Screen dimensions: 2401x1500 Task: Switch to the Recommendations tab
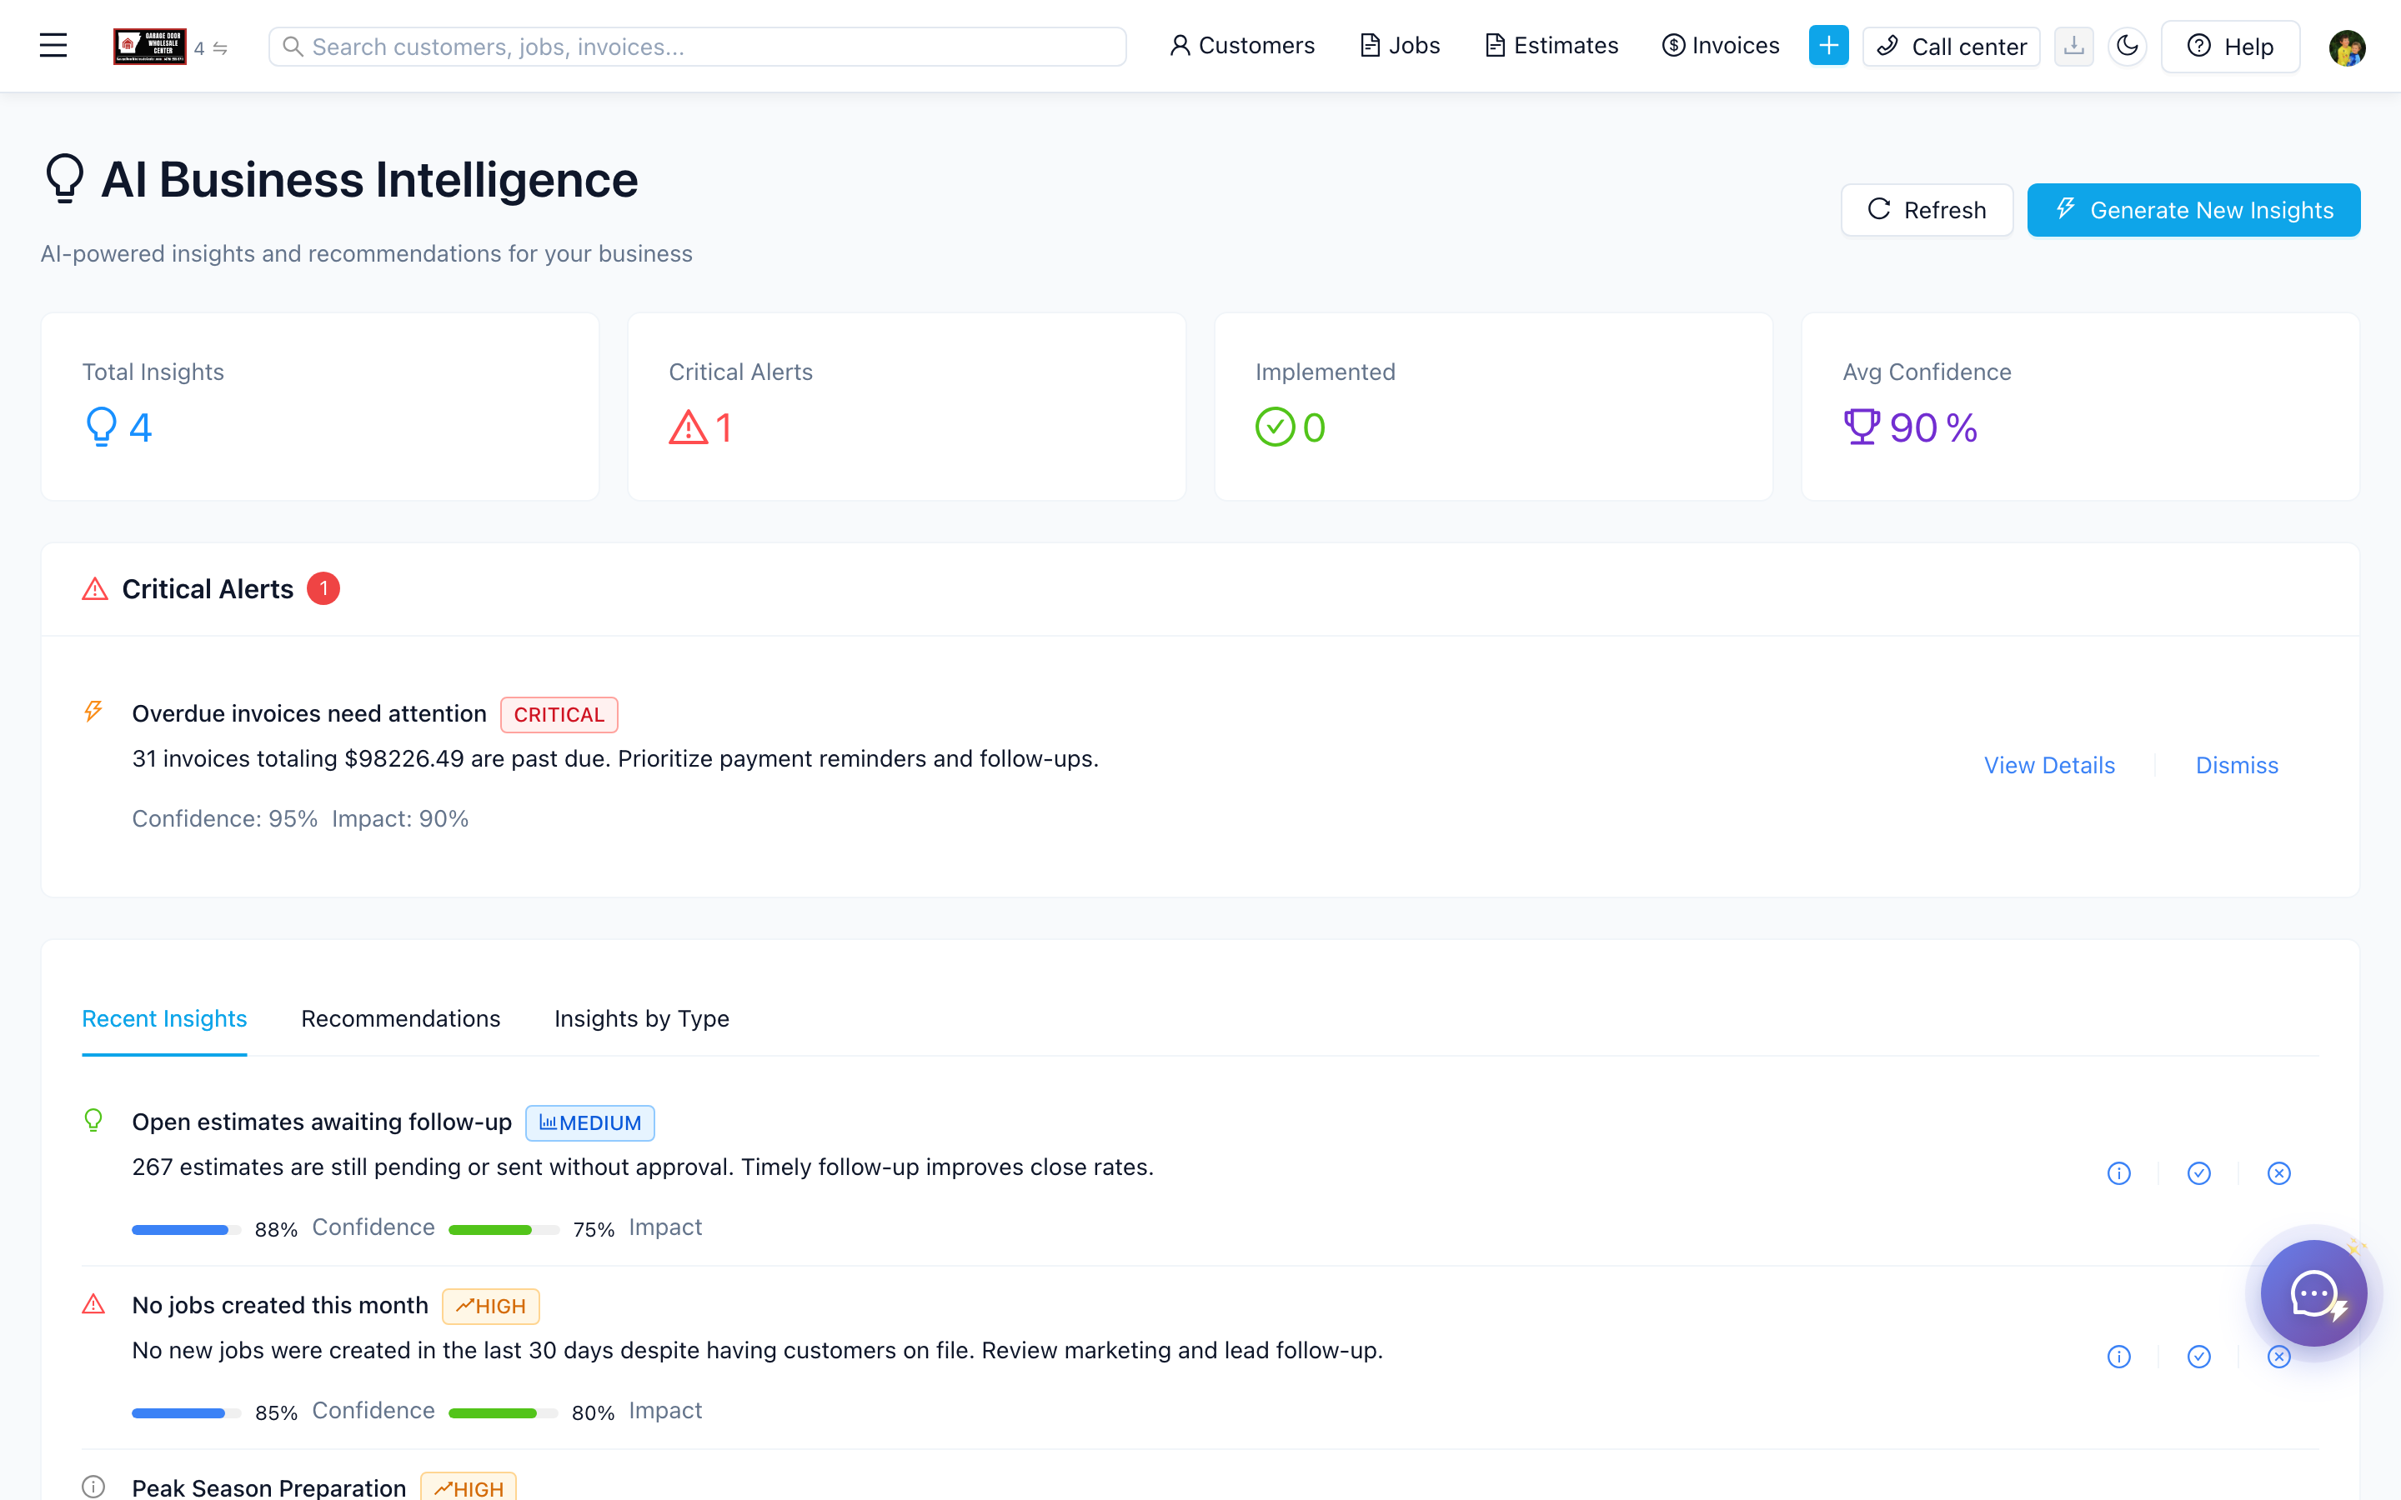401,1019
